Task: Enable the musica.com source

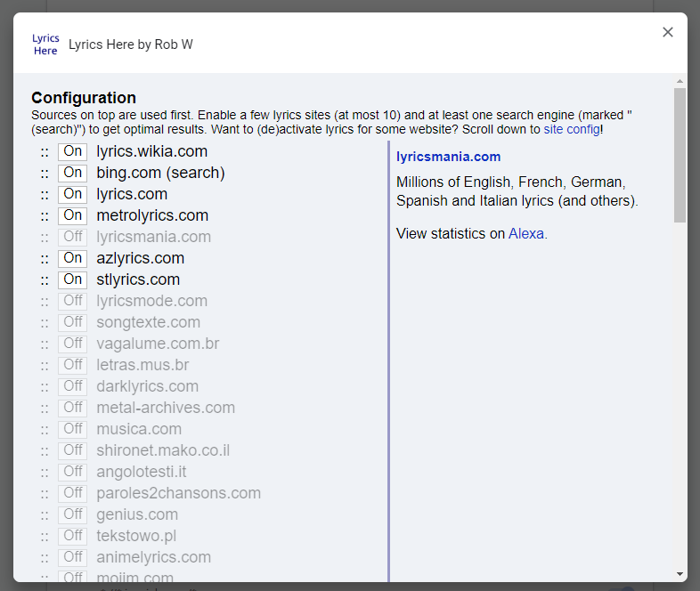Action: click(x=72, y=429)
